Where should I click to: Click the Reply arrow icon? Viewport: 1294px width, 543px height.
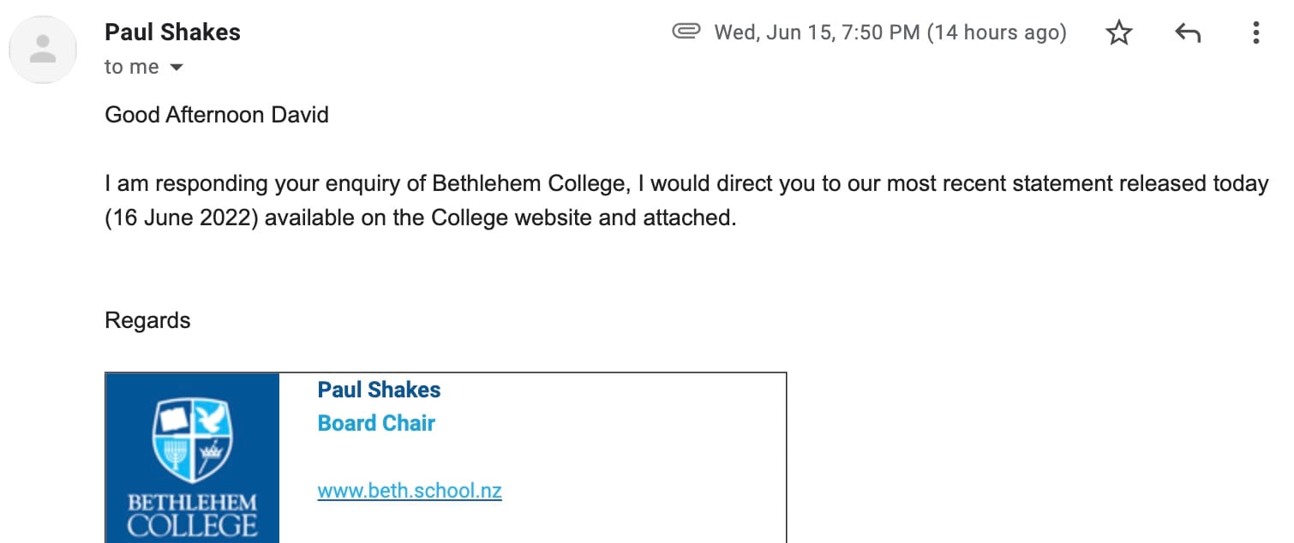[1187, 33]
